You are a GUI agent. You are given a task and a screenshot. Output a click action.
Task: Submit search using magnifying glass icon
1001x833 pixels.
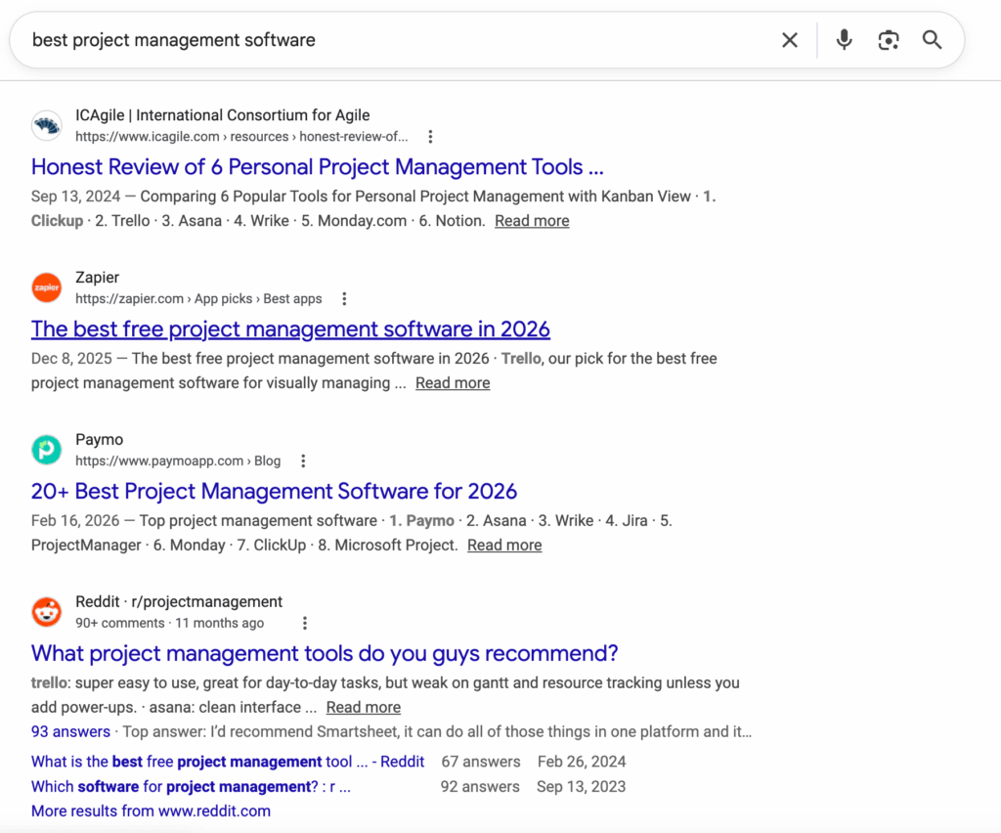932,40
